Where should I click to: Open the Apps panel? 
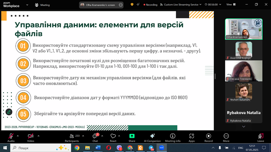coord(191,138)
